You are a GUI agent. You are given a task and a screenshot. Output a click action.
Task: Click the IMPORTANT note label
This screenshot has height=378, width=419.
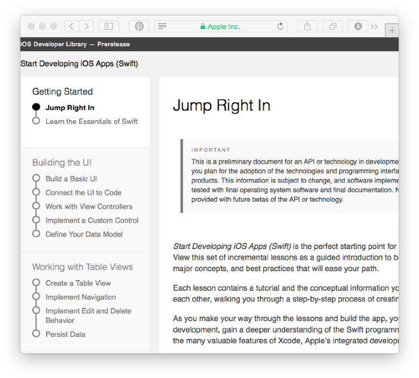[x=211, y=150]
